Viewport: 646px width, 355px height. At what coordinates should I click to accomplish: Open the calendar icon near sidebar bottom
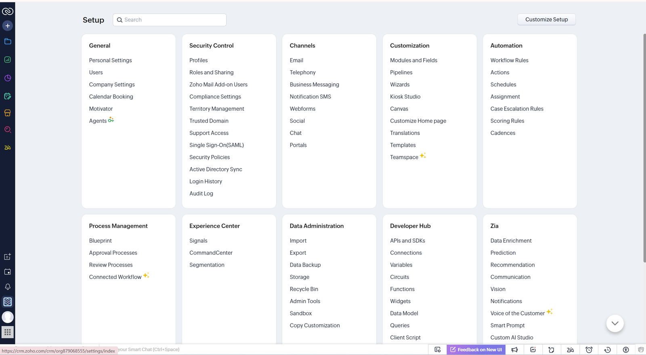pos(8,272)
